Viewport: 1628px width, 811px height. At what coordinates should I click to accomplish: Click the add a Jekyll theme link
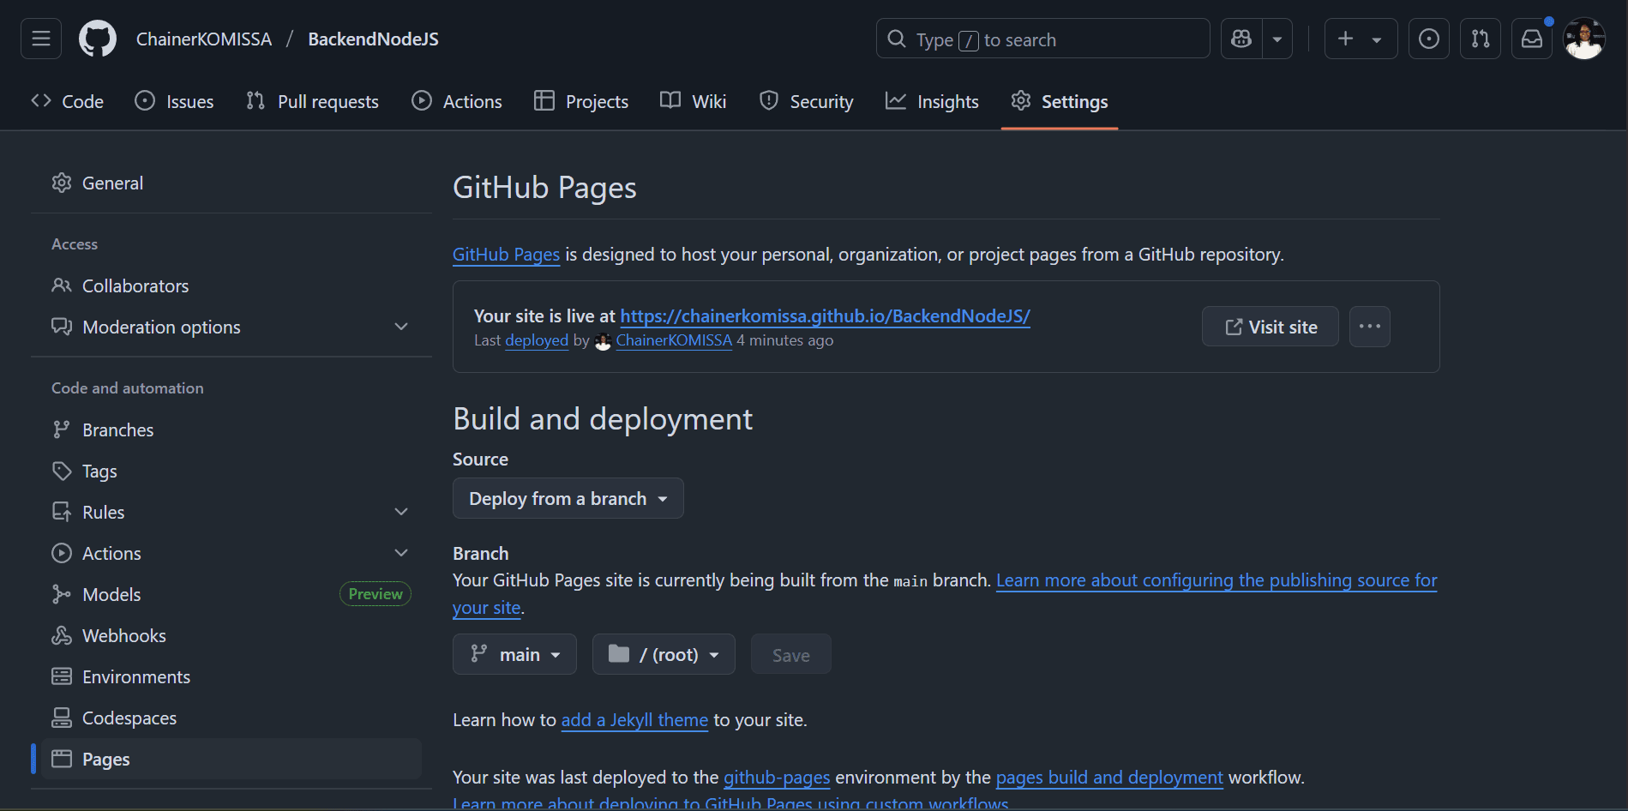(634, 719)
